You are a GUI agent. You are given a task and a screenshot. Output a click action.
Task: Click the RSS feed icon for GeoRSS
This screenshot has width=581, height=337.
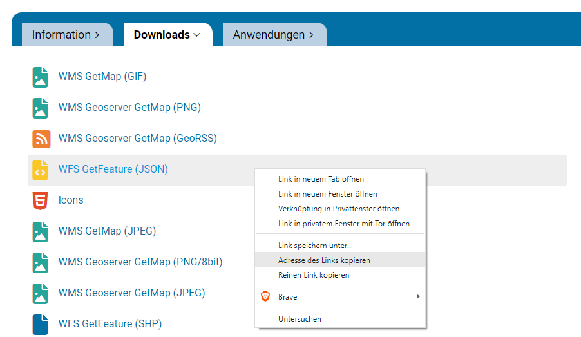41,139
